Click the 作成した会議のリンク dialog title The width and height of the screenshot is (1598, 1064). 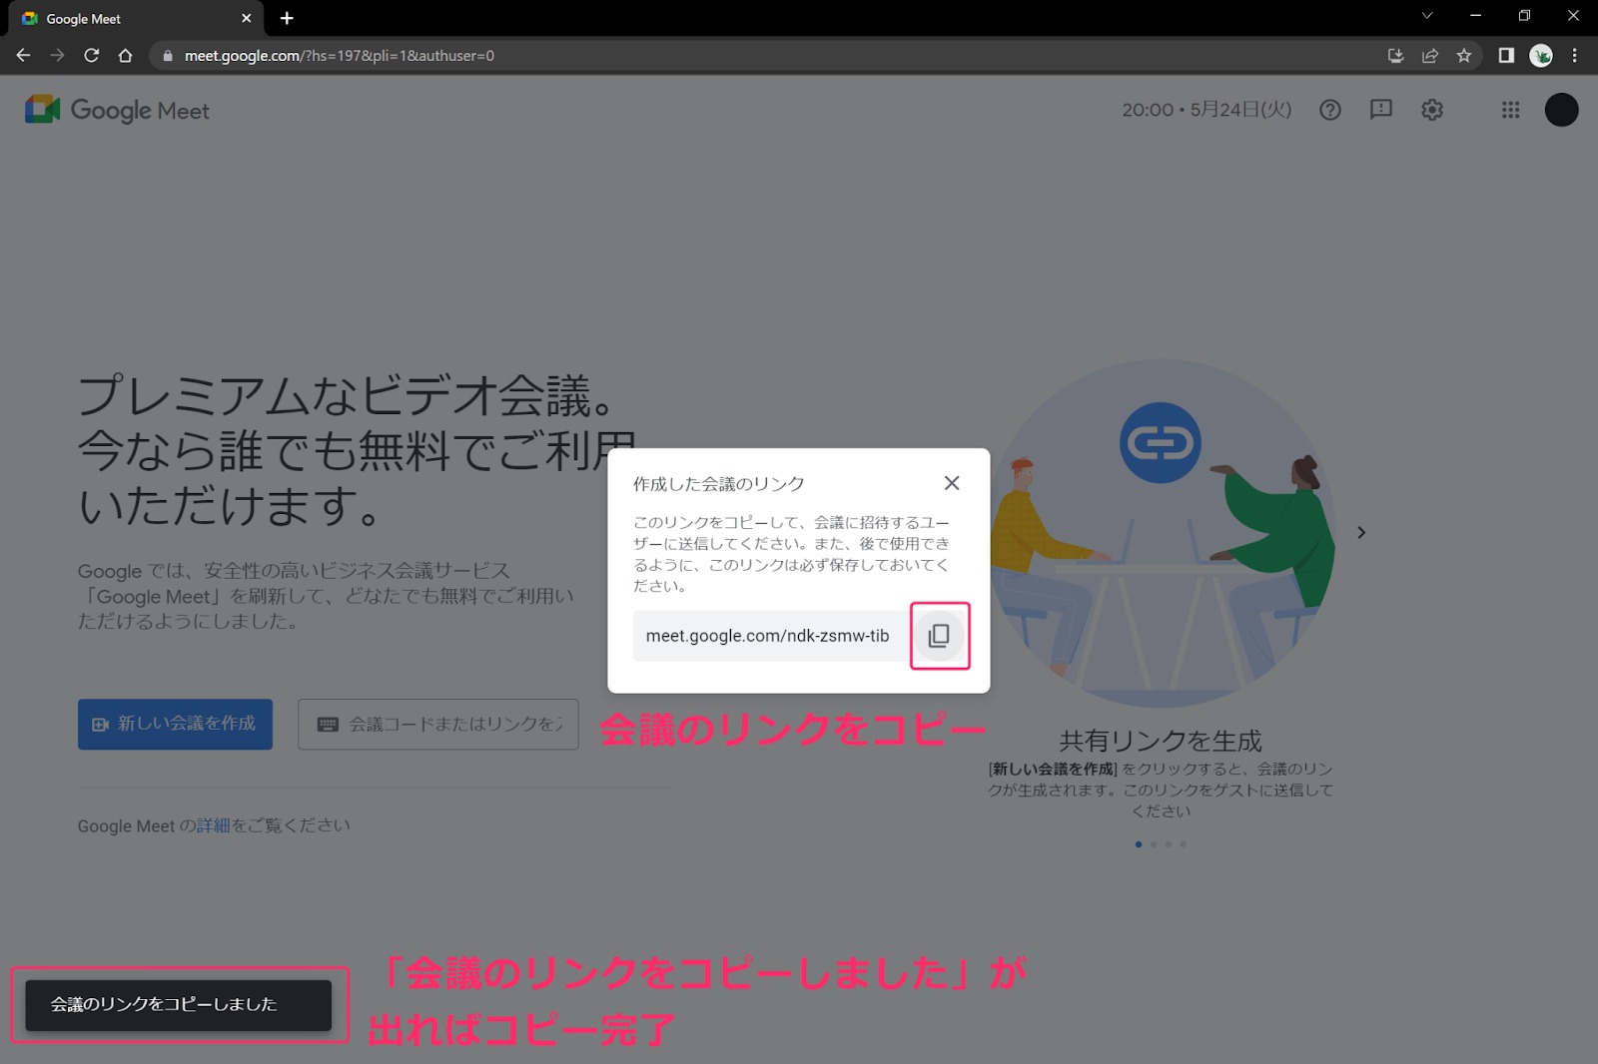(x=718, y=484)
